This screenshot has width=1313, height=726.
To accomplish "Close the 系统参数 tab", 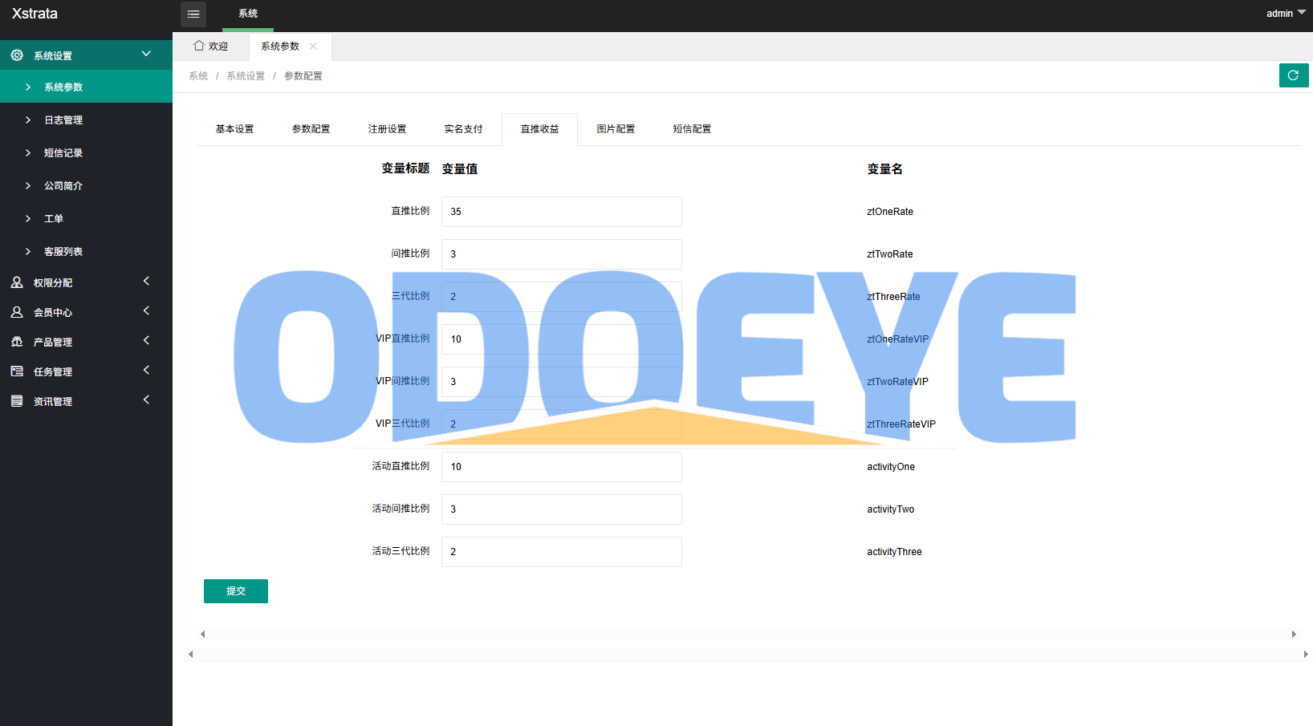I will [313, 47].
